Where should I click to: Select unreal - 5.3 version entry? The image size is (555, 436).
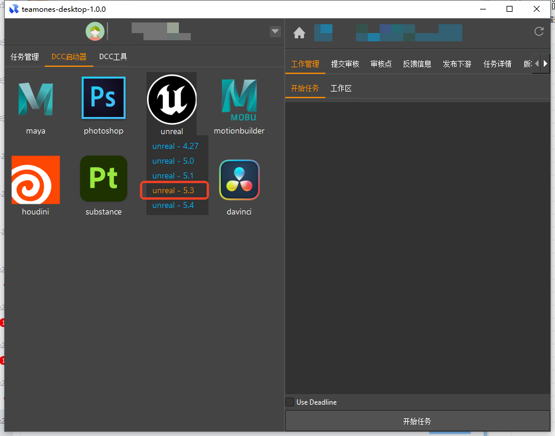coord(172,190)
